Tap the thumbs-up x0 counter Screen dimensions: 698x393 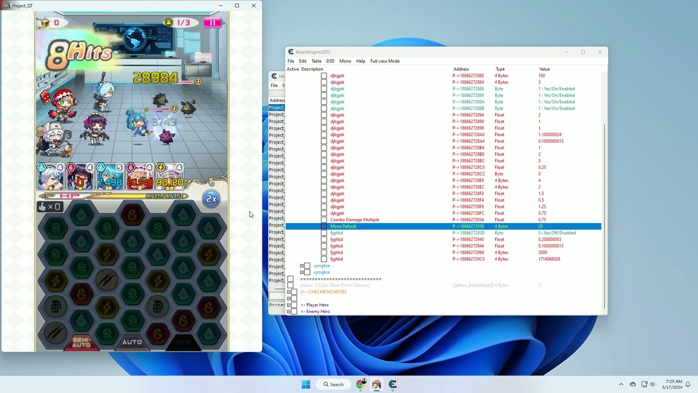[x=50, y=206]
